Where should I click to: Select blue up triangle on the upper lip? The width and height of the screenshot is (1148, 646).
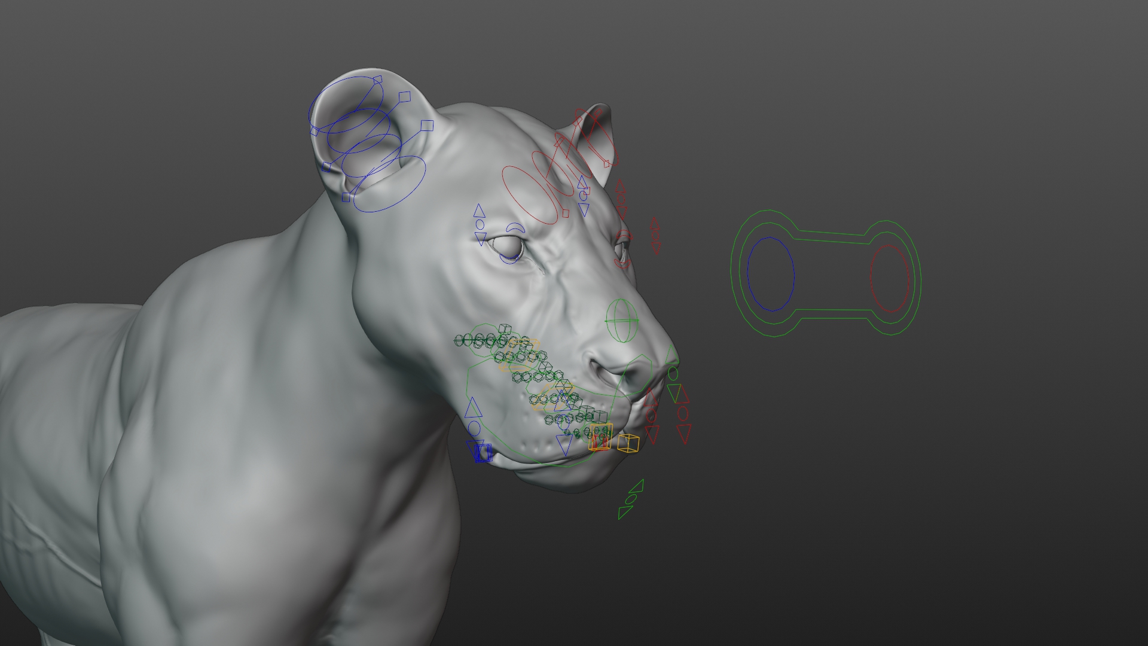click(x=562, y=401)
